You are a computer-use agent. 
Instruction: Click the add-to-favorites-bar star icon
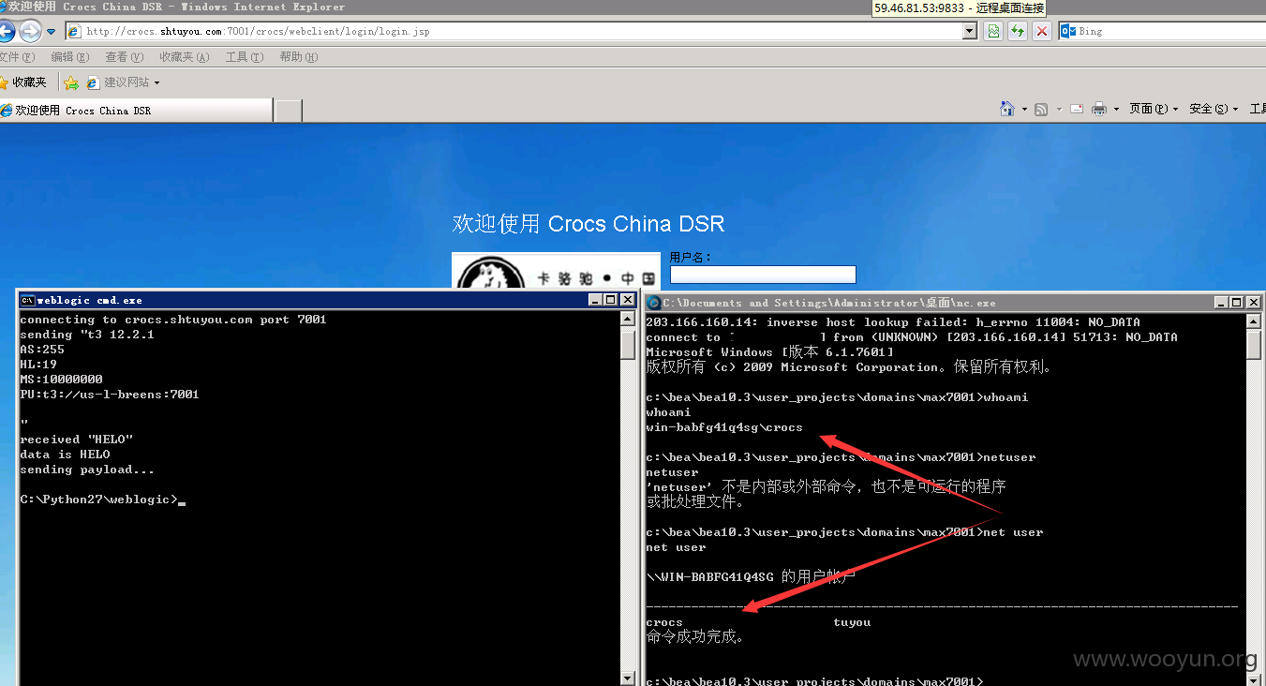click(x=71, y=82)
